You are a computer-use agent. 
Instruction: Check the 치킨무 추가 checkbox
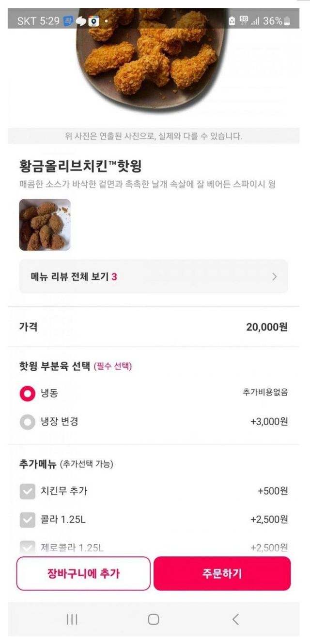coord(27,491)
